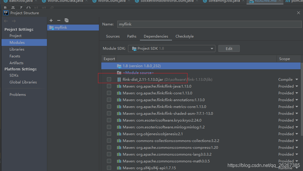Toggle export checkbox for commons-math3:3.5
The width and height of the screenshot is (303, 171).
(109, 161)
